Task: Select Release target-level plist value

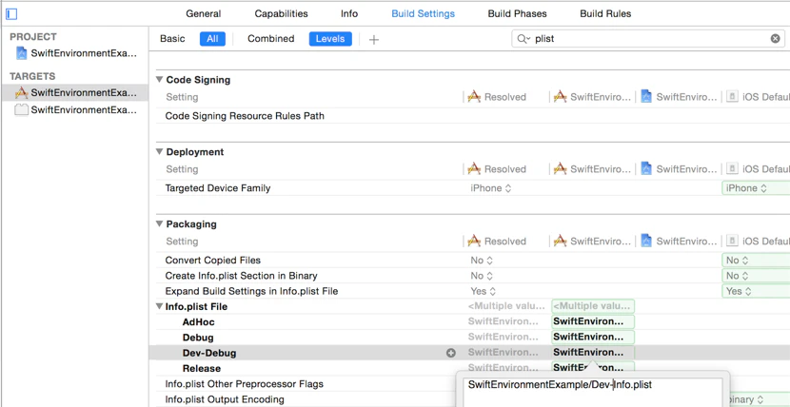Action: coord(593,368)
